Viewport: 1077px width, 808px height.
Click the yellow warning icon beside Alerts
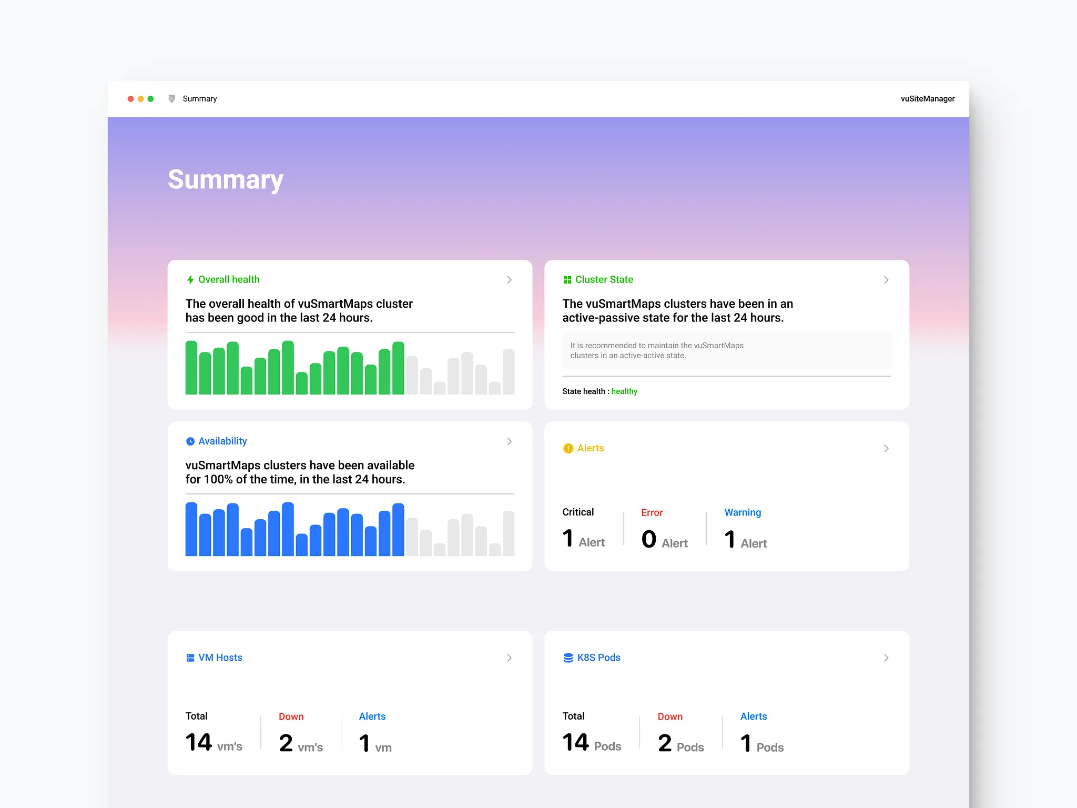point(568,448)
